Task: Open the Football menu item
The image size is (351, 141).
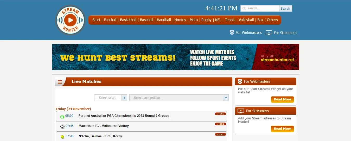Action: [x=110, y=20]
